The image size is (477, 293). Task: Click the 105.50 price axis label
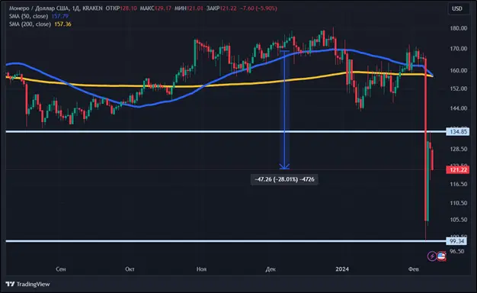[x=459, y=220]
